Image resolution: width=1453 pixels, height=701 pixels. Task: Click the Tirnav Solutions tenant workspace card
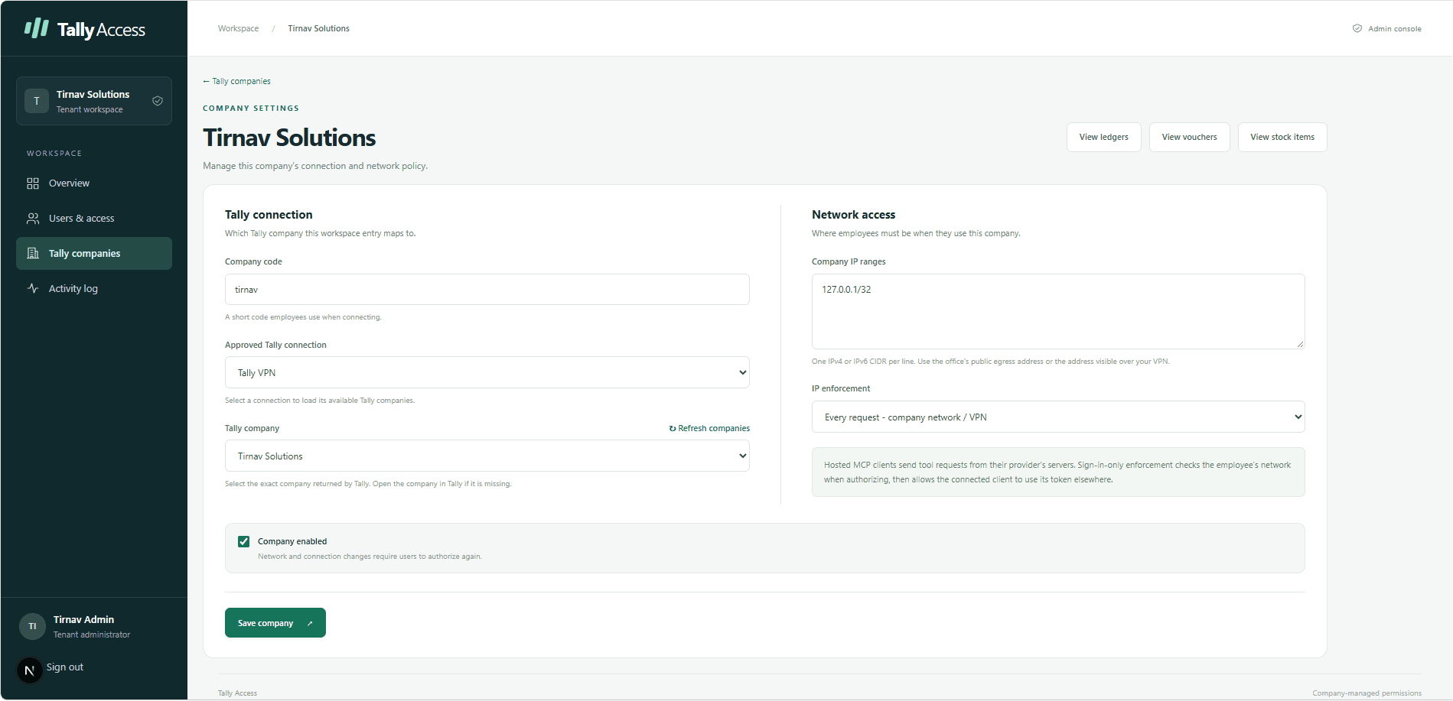pos(94,101)
